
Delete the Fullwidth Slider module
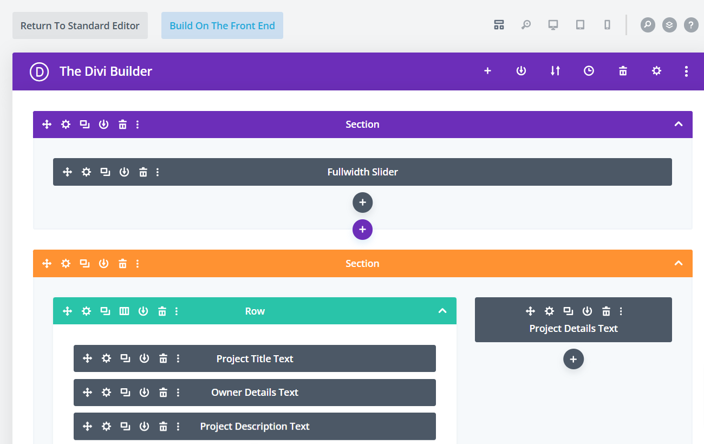[143, 172]
